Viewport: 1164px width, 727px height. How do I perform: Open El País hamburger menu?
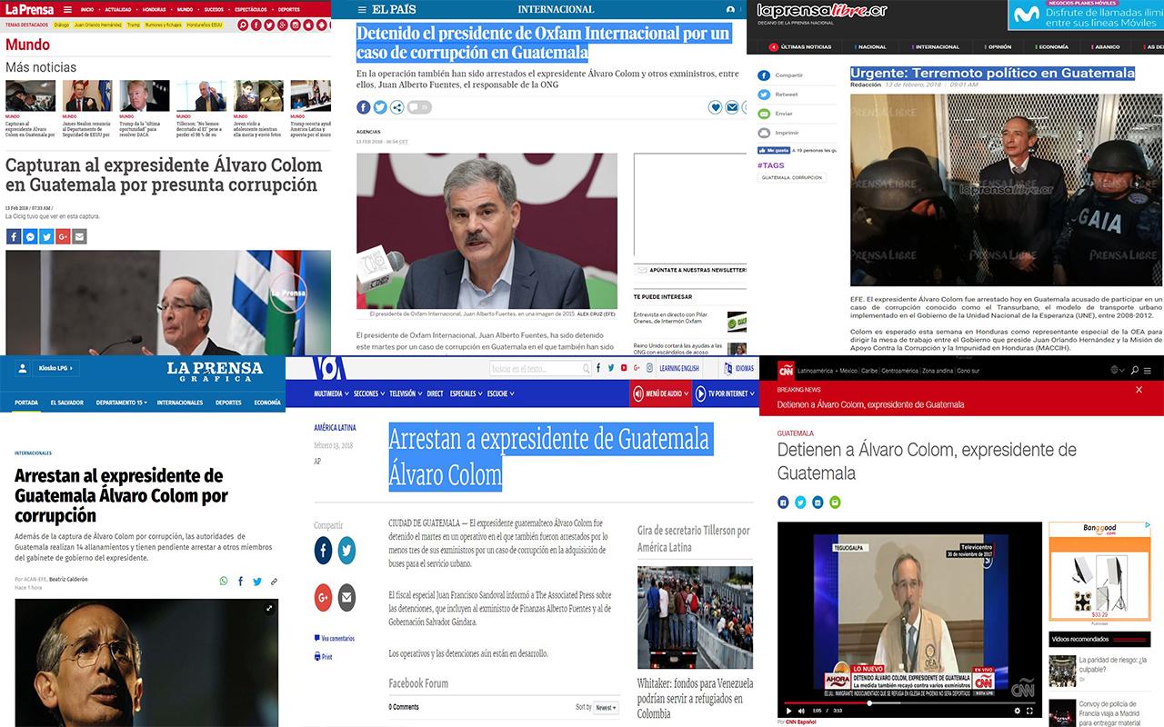(x=362, y=10)
